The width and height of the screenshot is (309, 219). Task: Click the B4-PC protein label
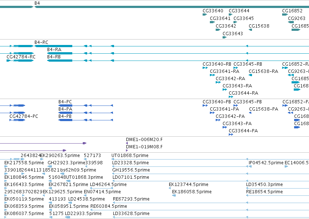65,102
